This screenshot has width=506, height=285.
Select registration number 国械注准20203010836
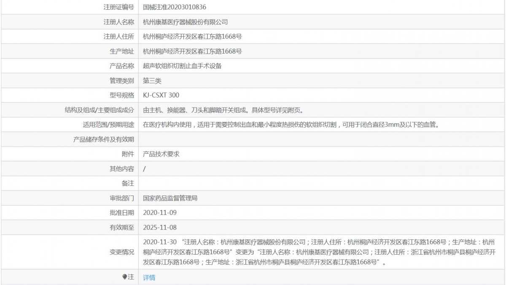(175, 7)
